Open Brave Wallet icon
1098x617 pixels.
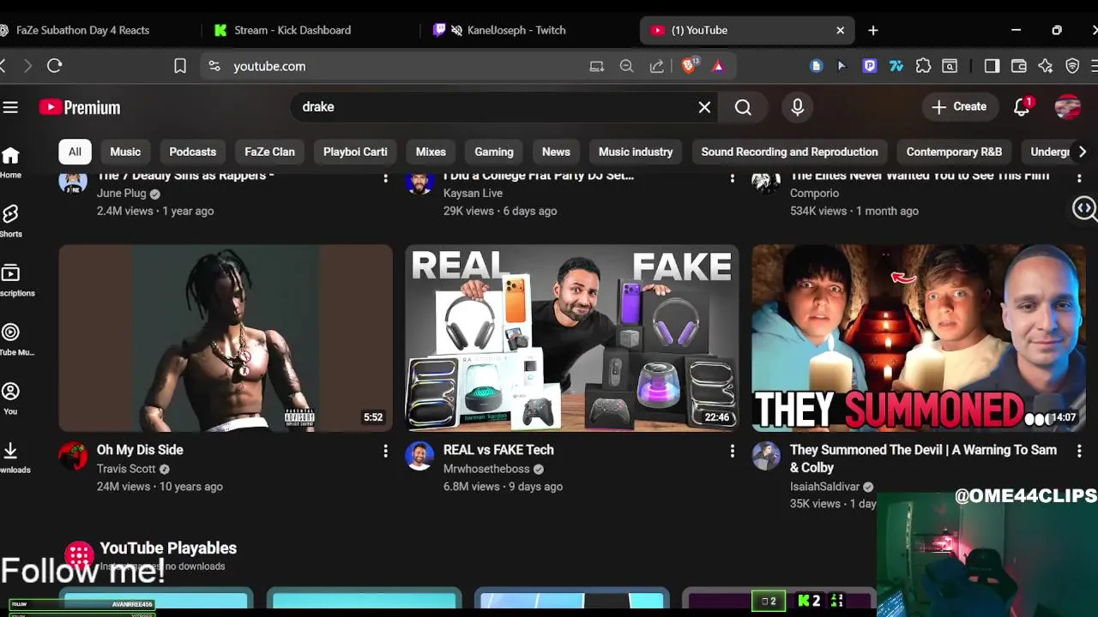[x=1019, y=66]
